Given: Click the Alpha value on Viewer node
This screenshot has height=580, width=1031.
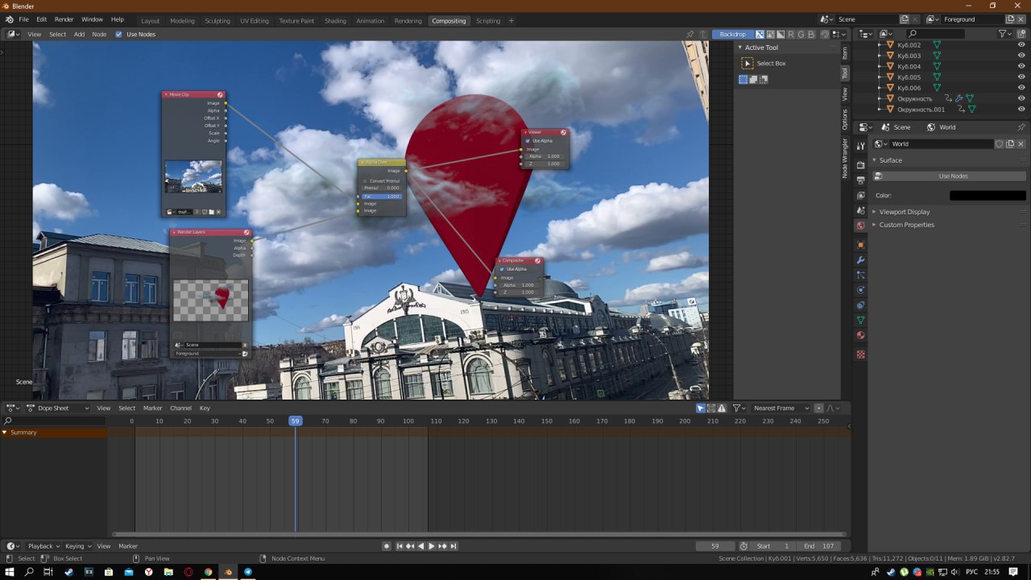Looking at the screenshot, I should point(544,156).
